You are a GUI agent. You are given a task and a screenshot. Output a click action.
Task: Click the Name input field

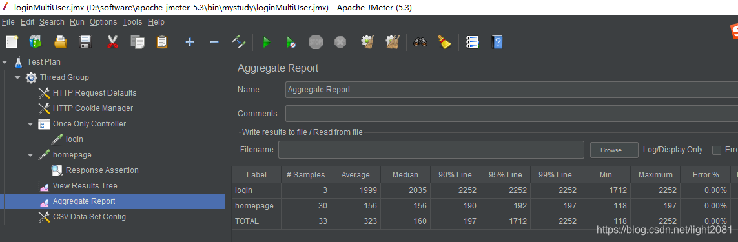click(x=511, y=90)
